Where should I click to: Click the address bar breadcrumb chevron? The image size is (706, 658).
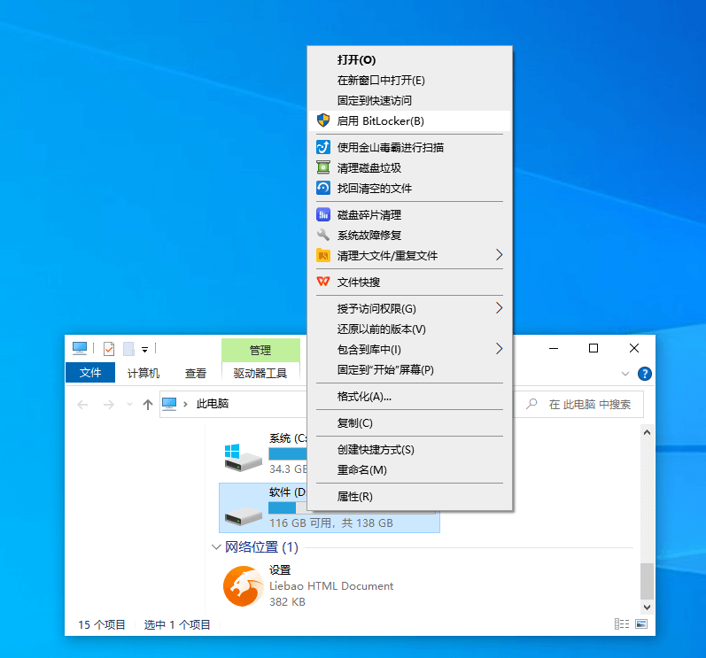pos(185,404)
